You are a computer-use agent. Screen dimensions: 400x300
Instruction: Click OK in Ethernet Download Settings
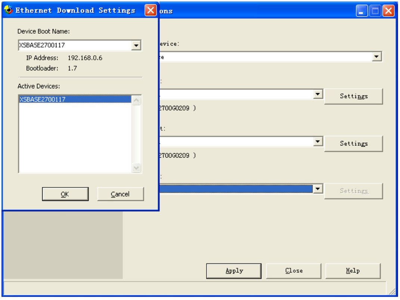(65, 194)
